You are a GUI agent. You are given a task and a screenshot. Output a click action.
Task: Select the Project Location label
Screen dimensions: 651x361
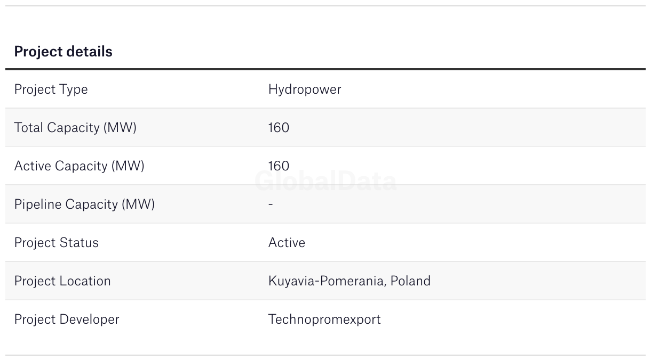tap(62, 281)
